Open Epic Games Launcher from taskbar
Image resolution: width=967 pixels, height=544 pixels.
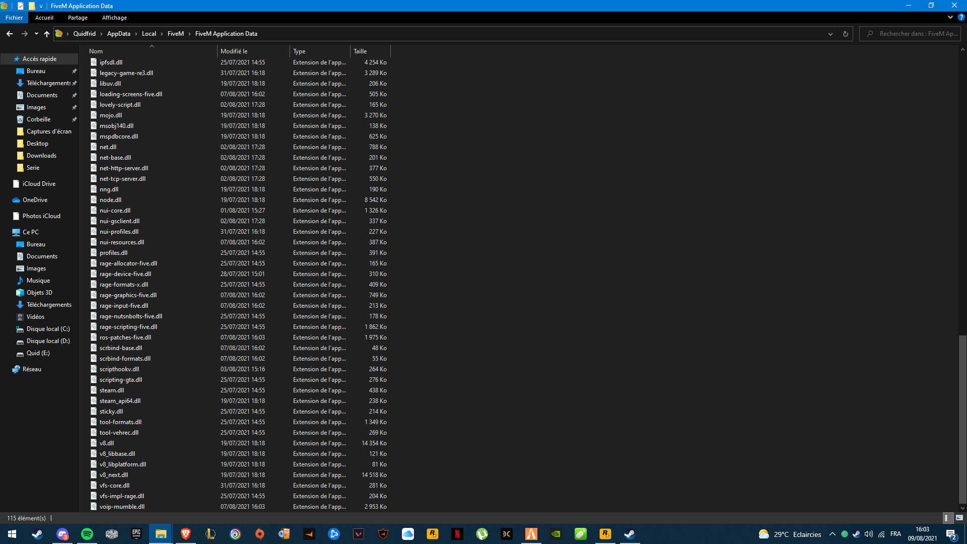click(x=136, y=534)
